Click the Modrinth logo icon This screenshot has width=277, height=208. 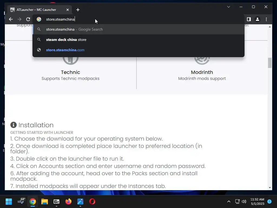coord(202,60)
